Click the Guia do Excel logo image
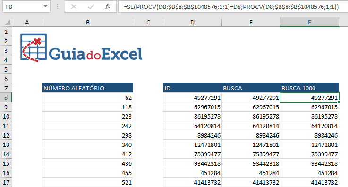 point(81,48)
